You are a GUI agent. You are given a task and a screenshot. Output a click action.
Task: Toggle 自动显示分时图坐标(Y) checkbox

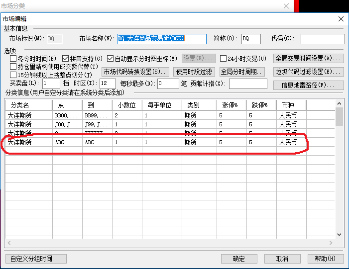110,59
